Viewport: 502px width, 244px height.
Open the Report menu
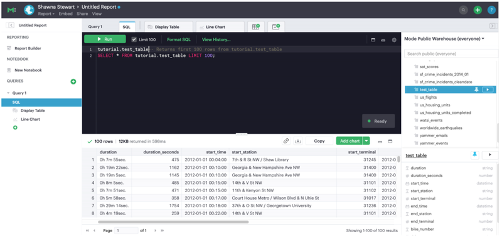[46, 14]
